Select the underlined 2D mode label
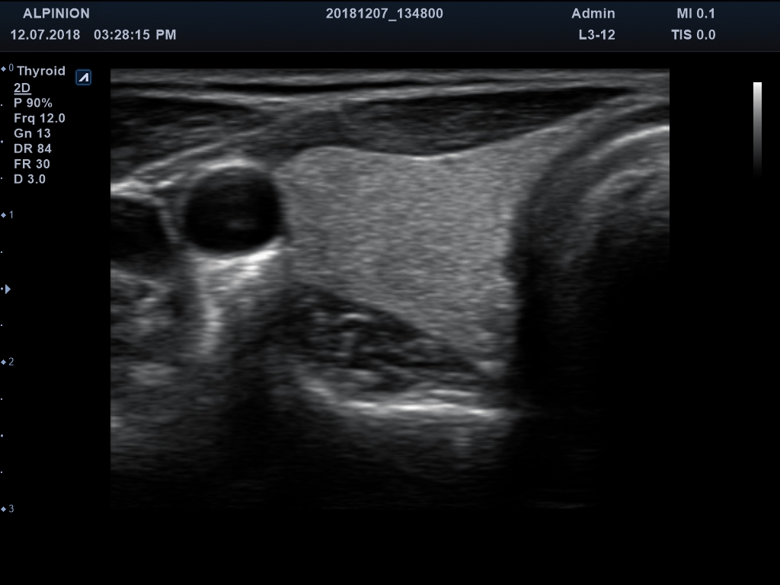The width and height of the screenshot is (780, 585). [x=22, y=88]
